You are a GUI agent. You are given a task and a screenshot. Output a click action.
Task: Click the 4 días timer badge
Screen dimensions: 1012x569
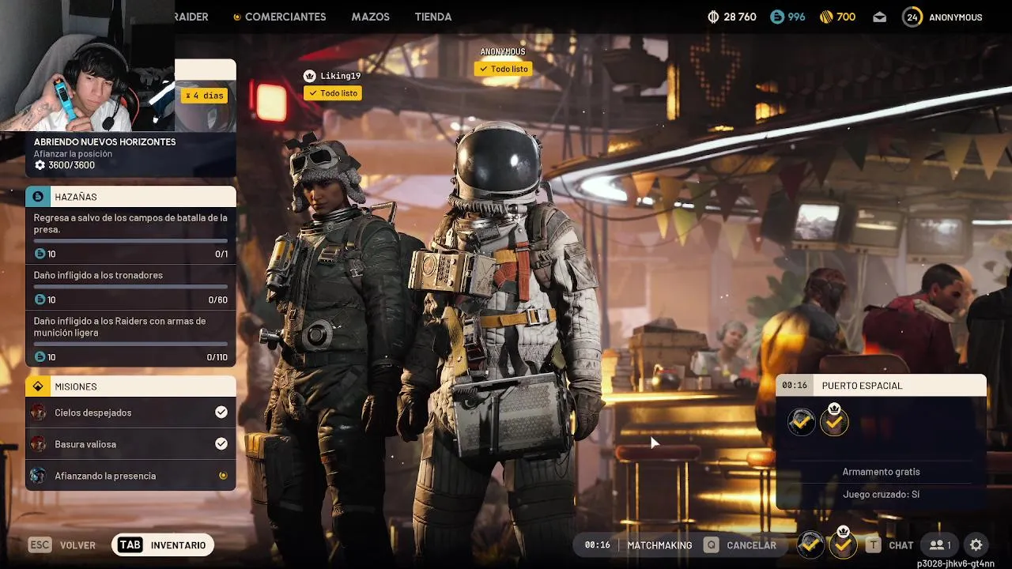[x=204, y=96]
